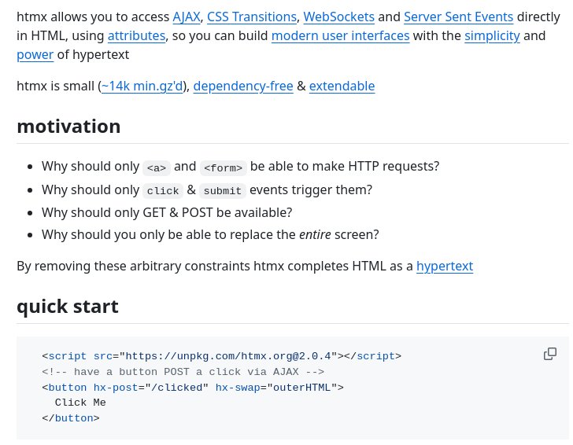
Task: Click the attributes hyperlink
Action: pyautogui.click(x=136, y=35)
